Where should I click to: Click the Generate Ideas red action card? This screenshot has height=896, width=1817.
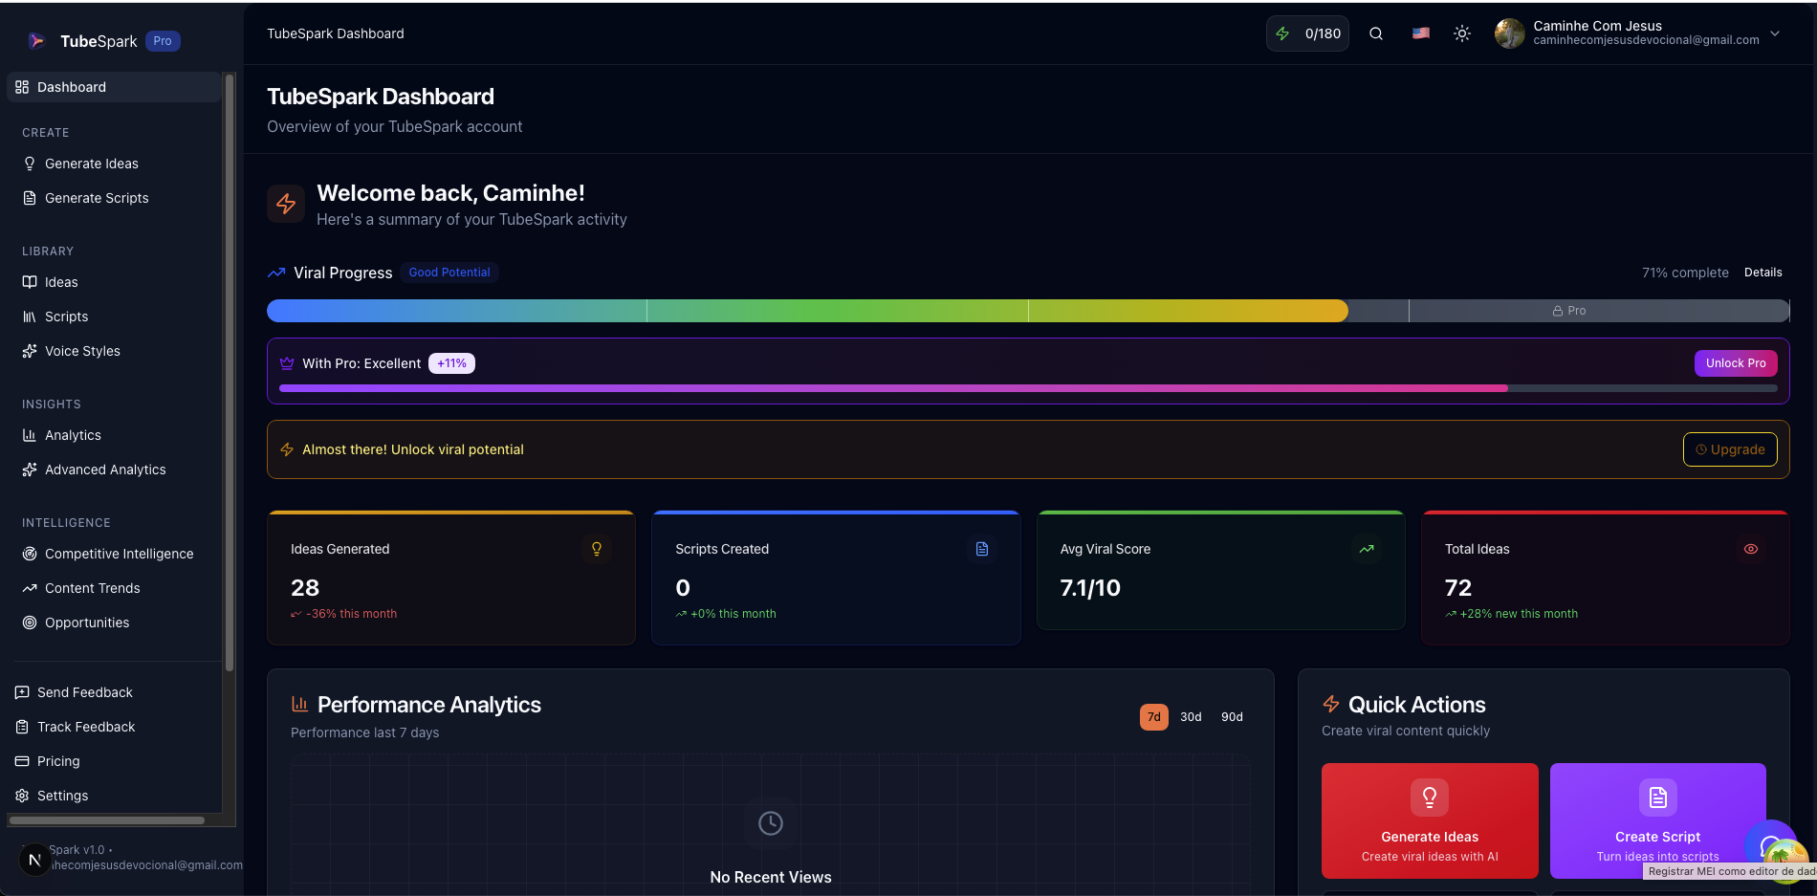[x=1430, y=820]
